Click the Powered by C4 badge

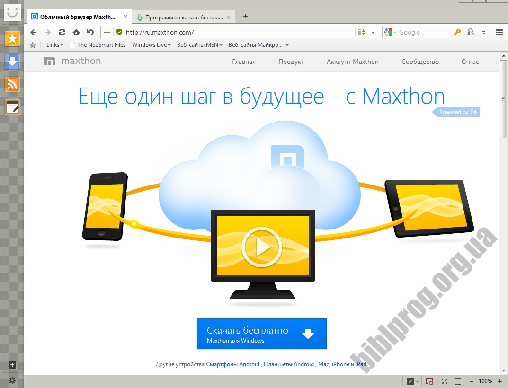point(456,112)
